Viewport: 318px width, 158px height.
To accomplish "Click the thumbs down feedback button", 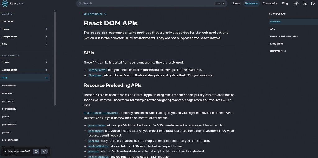I will click(x=44, y=151).
